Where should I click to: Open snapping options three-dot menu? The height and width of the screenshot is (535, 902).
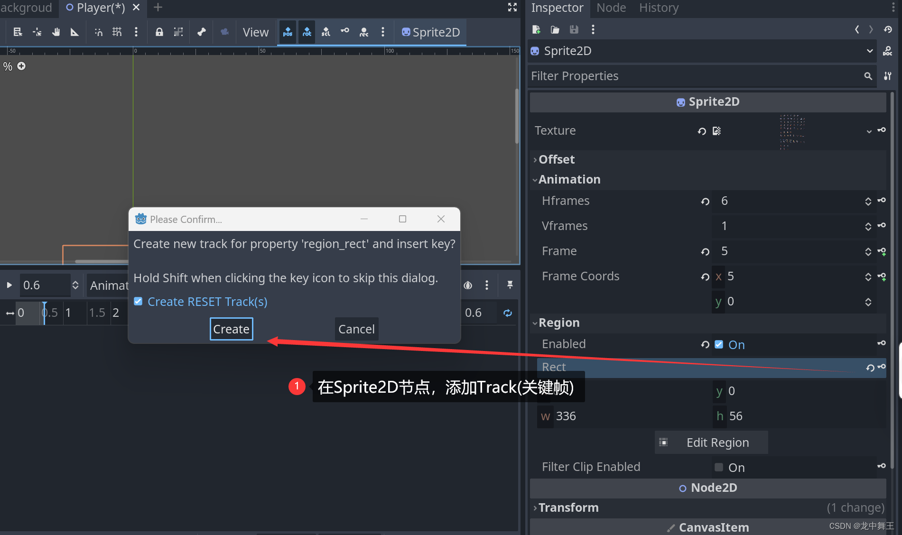coord(136,32)
